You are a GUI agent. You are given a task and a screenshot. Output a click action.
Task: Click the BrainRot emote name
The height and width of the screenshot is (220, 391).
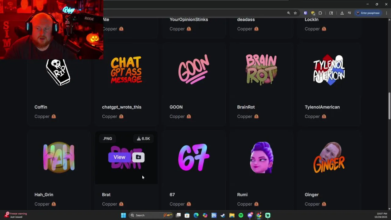point(246,107)
